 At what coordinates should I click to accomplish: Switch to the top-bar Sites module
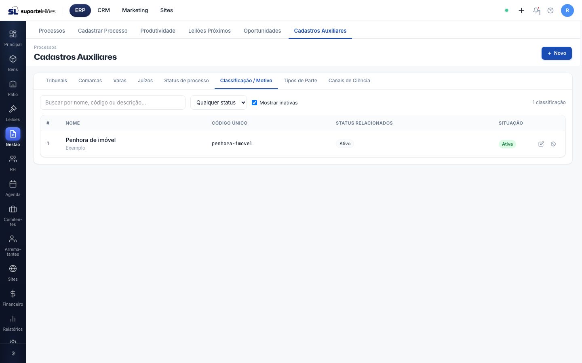point(167,10)
